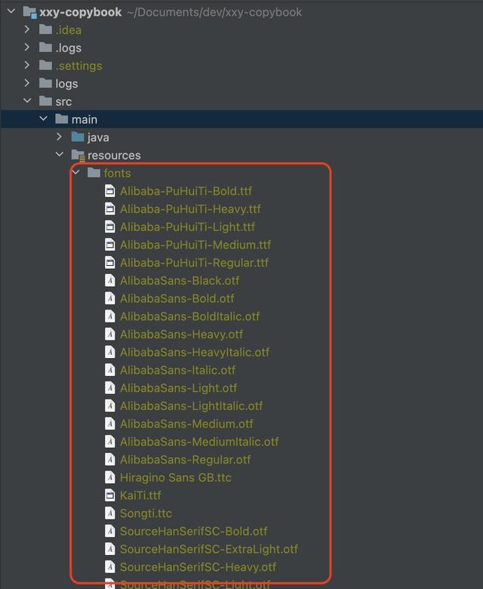Expand the .logs folder chevron
This screenshot has width=483, height=589.
(27, 48)
